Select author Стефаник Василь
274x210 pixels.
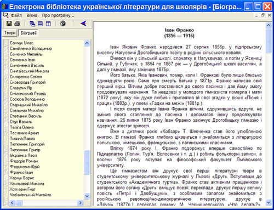tap(26, 116)
